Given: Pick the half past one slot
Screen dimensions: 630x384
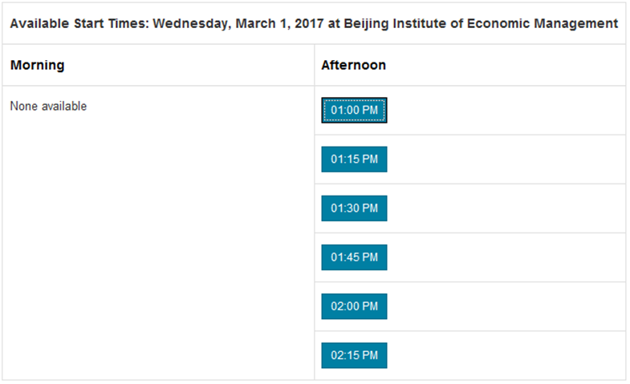Looking at the screenshot, I should 354,208.
